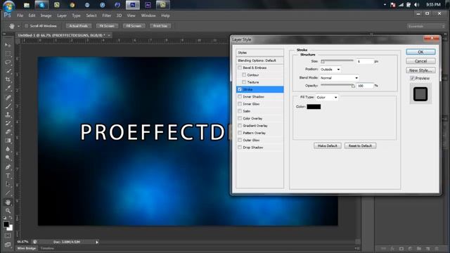Select the Clone Stamp tool
The width and height of the screenshot is (450, 253).
[x=8, y=115]
